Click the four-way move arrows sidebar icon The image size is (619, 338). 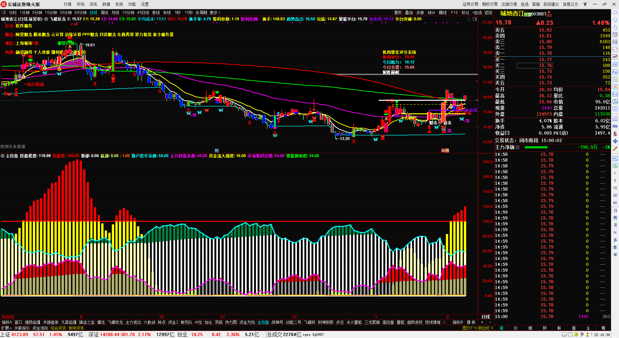(x=615, y=141)
